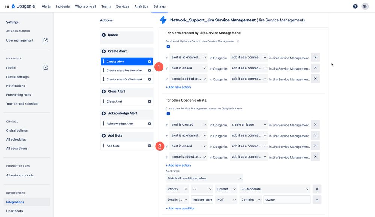Viewport: 375px width, 217px height.
Task: Open the '--' dropdown in the Priority condition
Action: pyautogui.click(x=202, y=189)
